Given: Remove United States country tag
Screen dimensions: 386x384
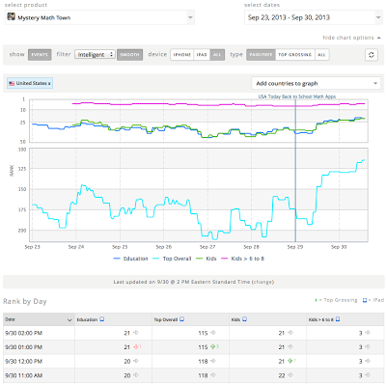Looking at the screenshot, I should (49, 83).
